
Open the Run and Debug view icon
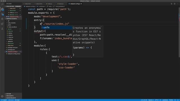point(2,19)
